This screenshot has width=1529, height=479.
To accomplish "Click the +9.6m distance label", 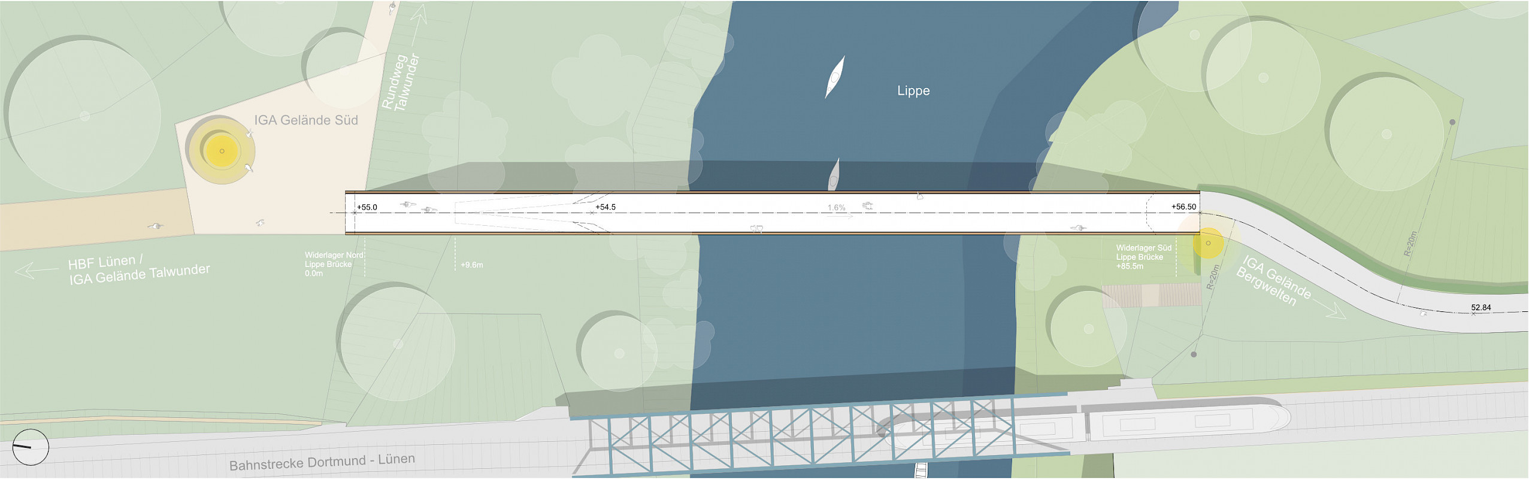I will click(x=471, y=265).
